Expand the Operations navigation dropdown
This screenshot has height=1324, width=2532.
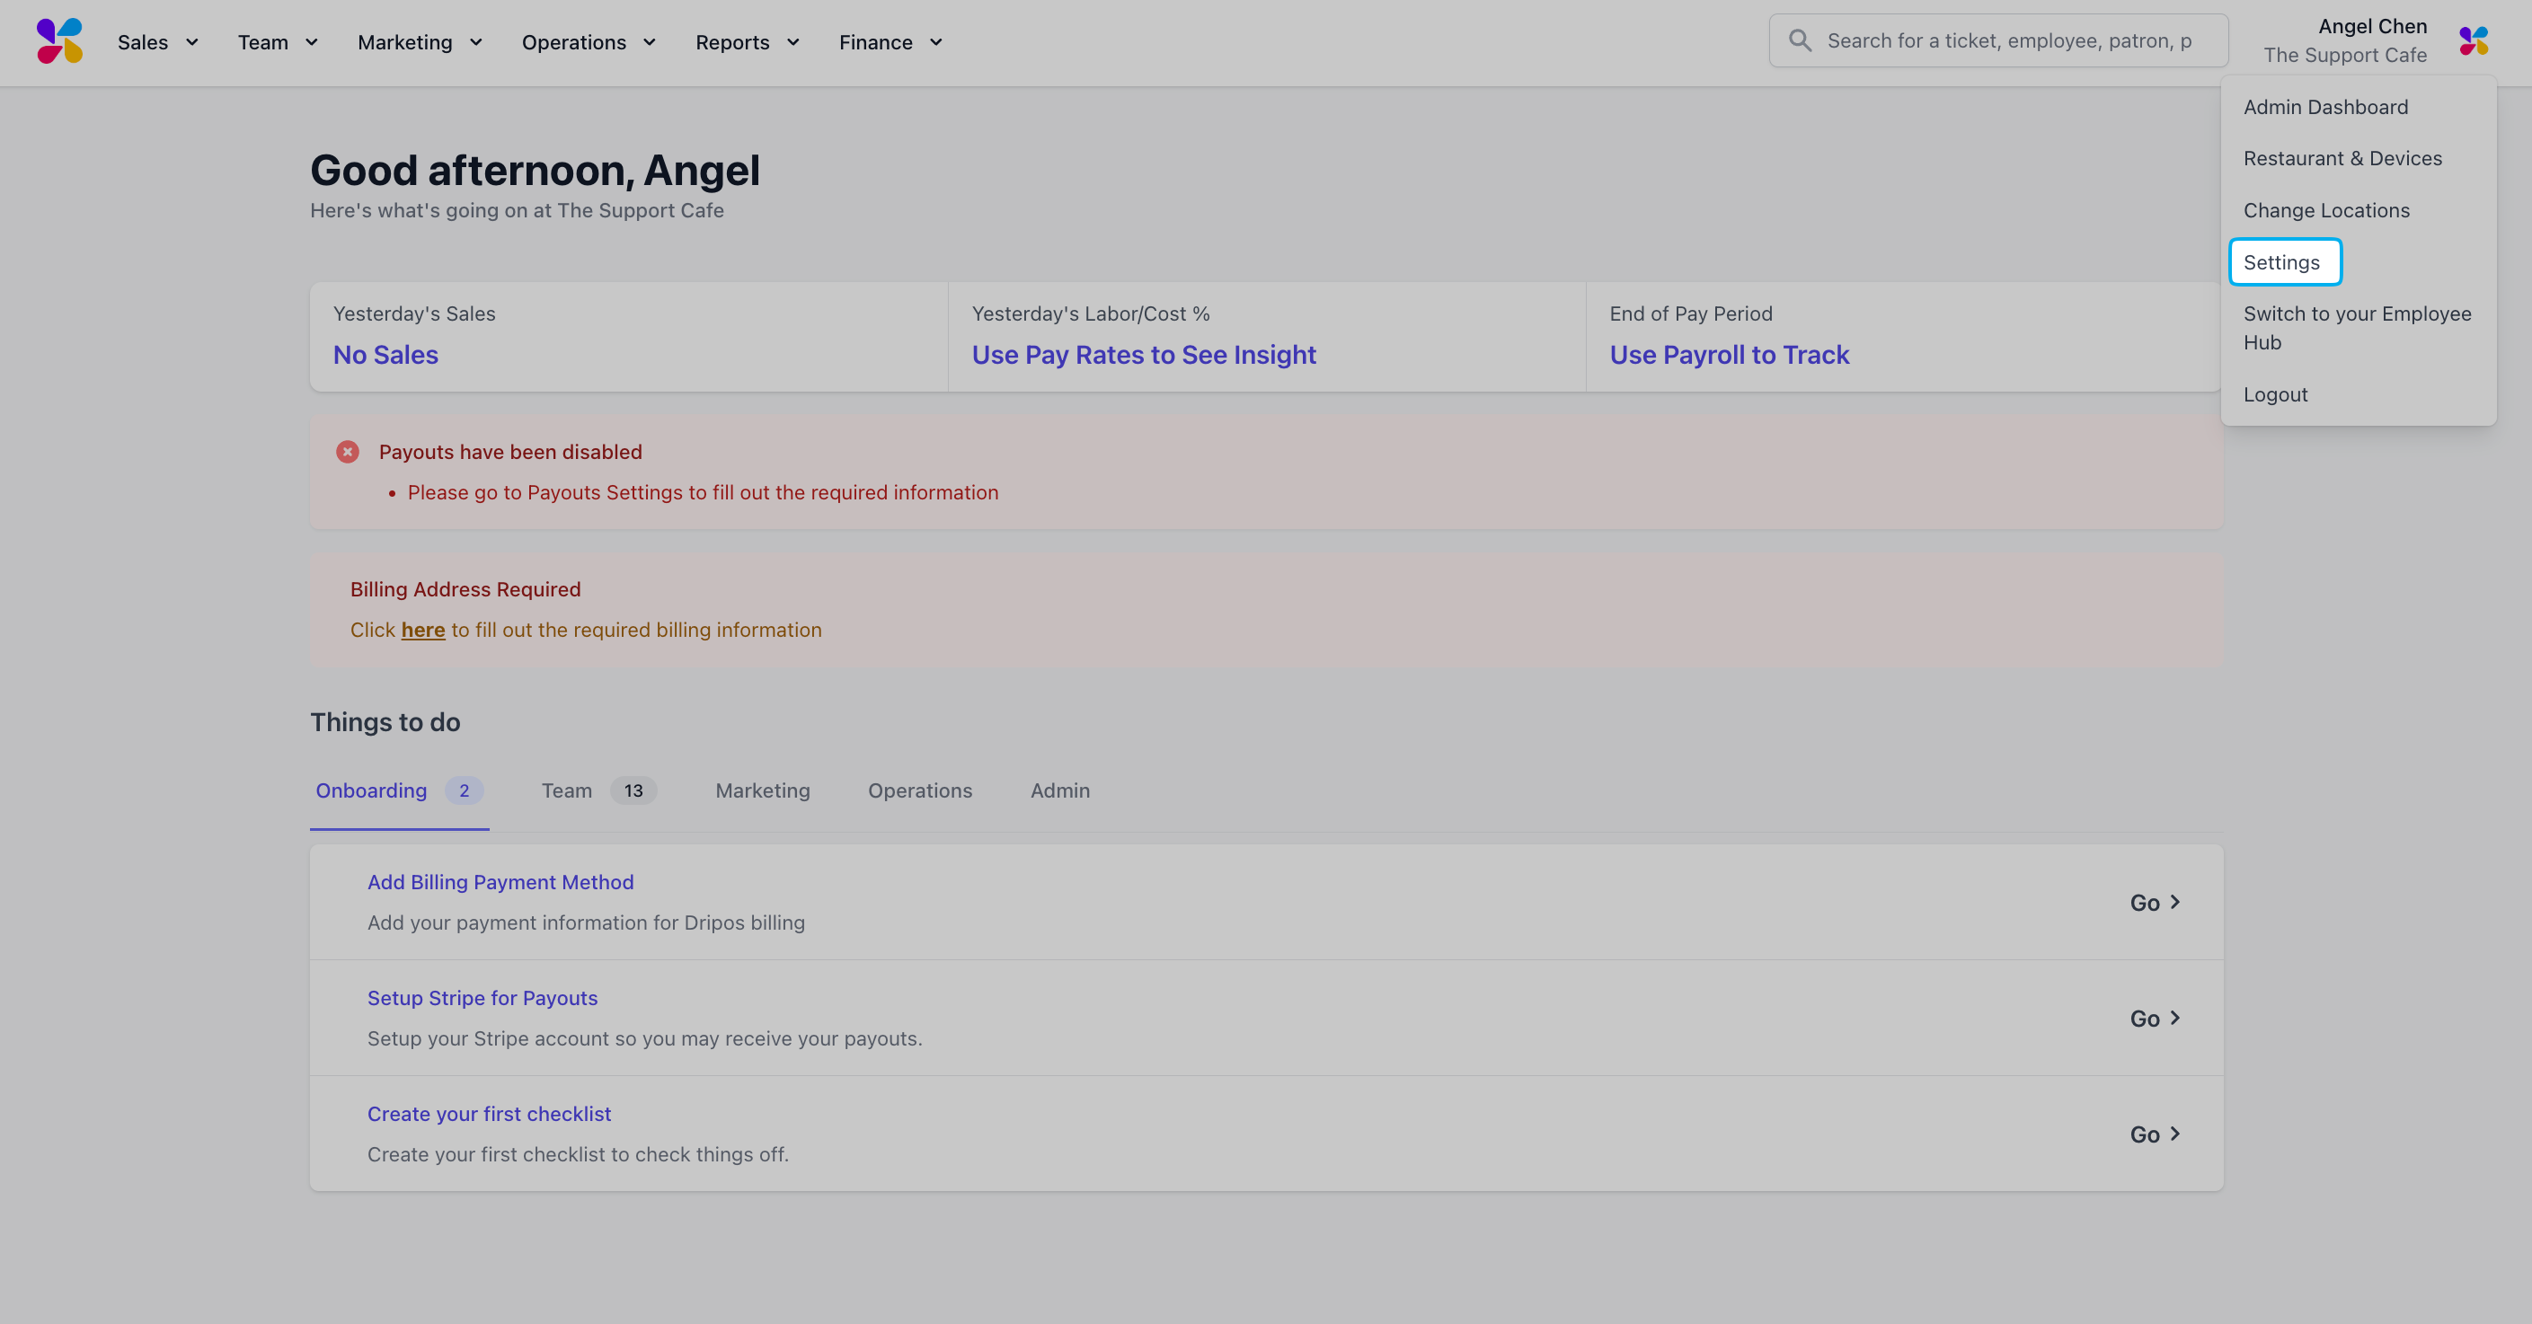(589, 42)
